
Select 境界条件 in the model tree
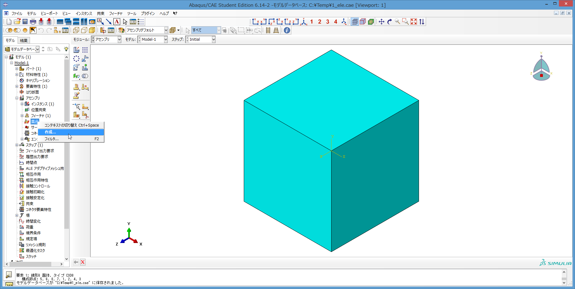coord(33,233)
